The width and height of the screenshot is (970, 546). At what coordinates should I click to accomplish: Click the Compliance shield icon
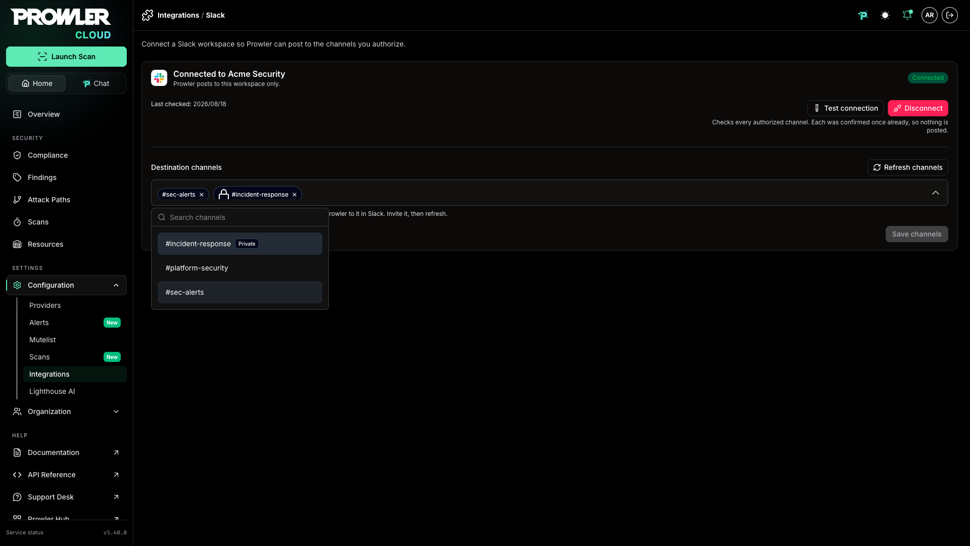[17, 155]
